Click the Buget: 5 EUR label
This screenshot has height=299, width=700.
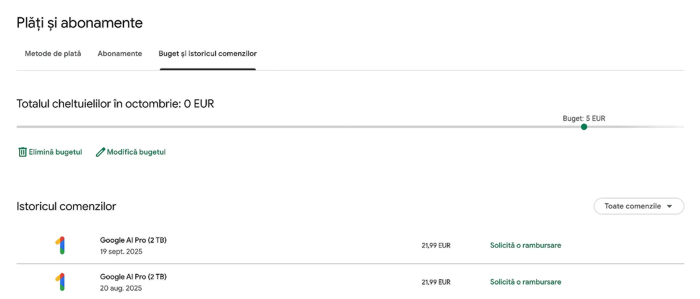pos(584,119)
